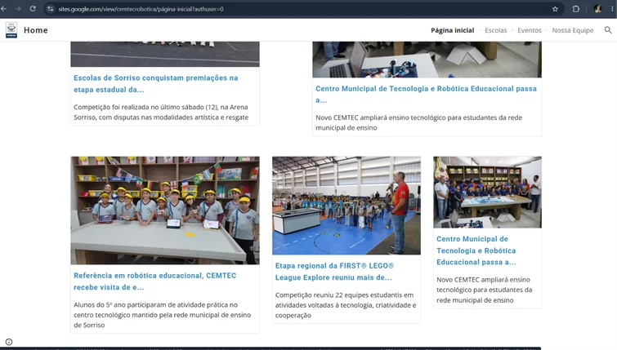This screenshot has height=350, width=617.
Task: Open the Chrome profile avatar
Action: [x=597, y=9]
